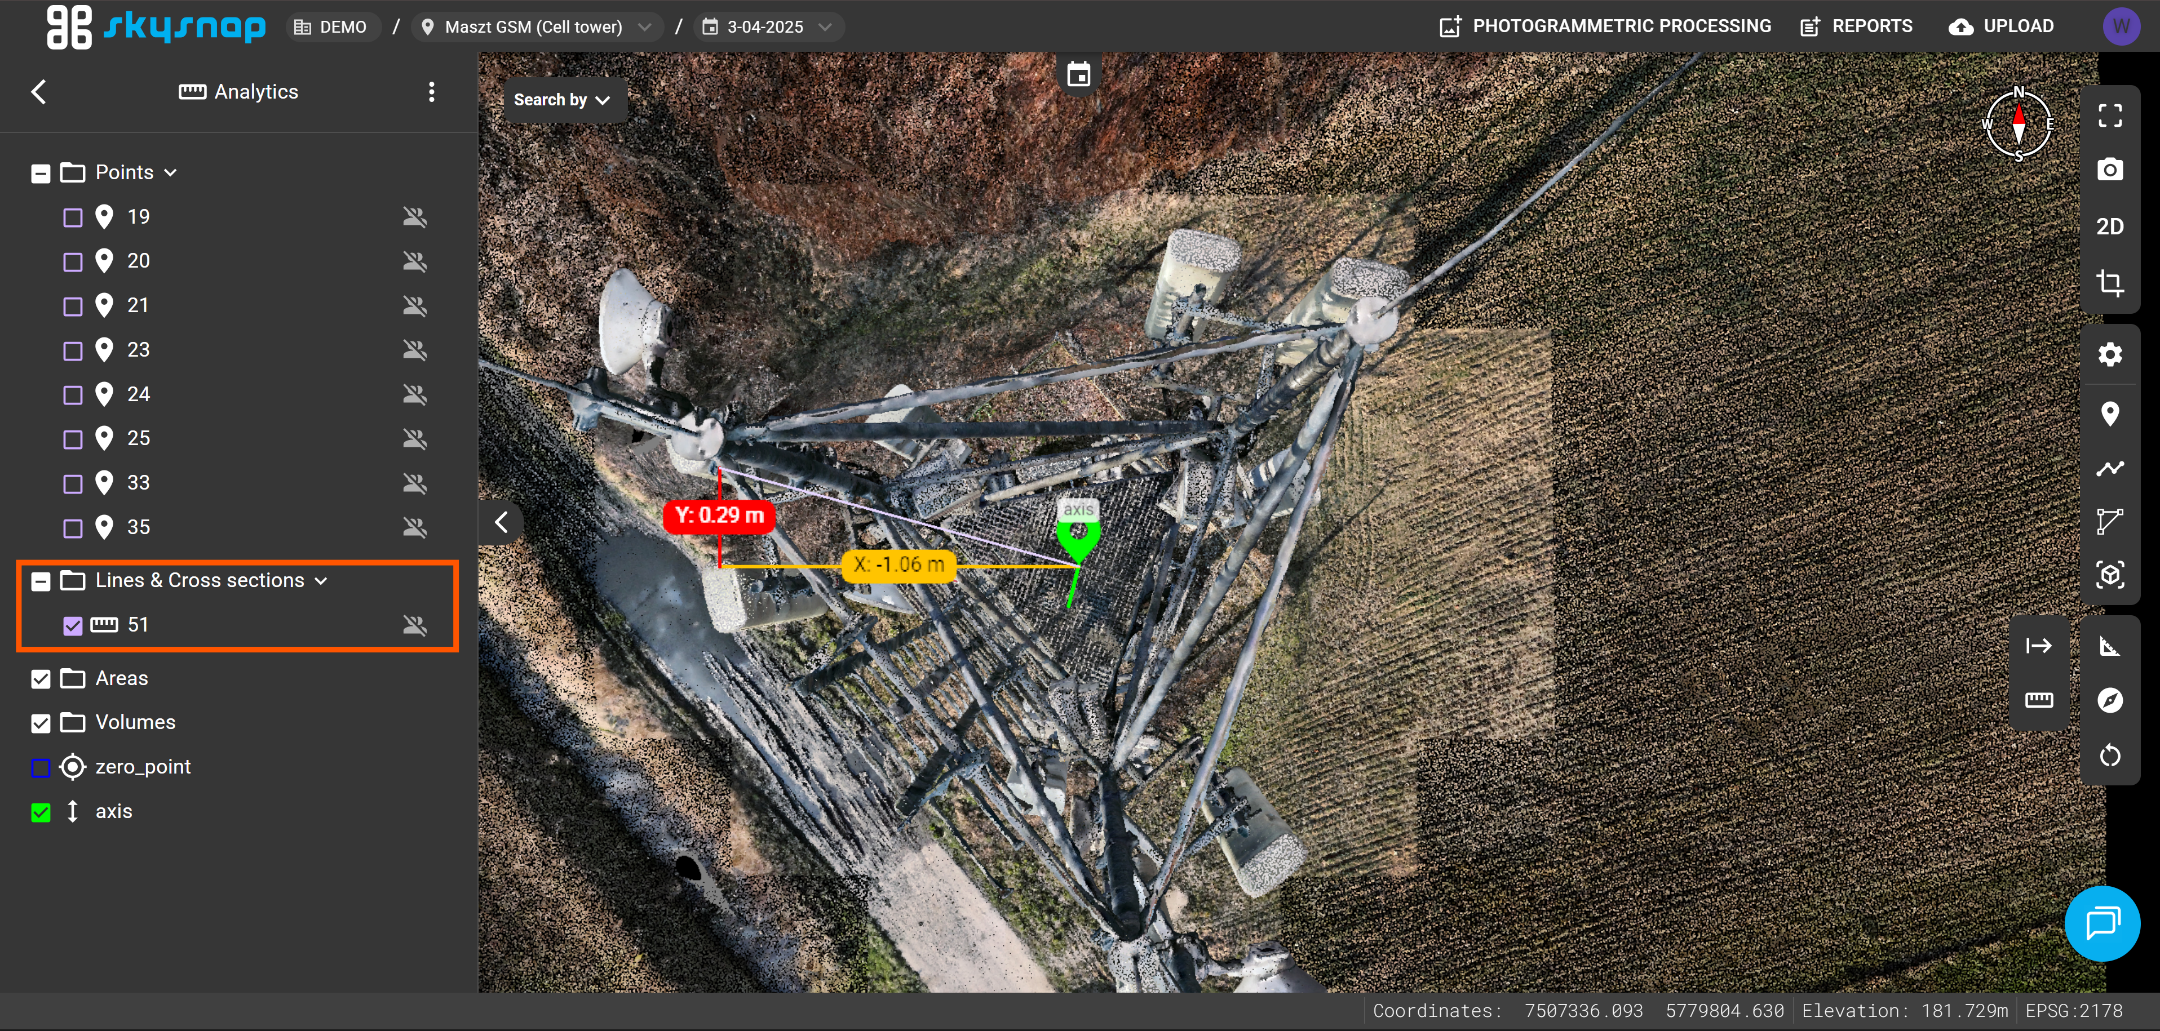Select point 33 in the list

(138, 483)
